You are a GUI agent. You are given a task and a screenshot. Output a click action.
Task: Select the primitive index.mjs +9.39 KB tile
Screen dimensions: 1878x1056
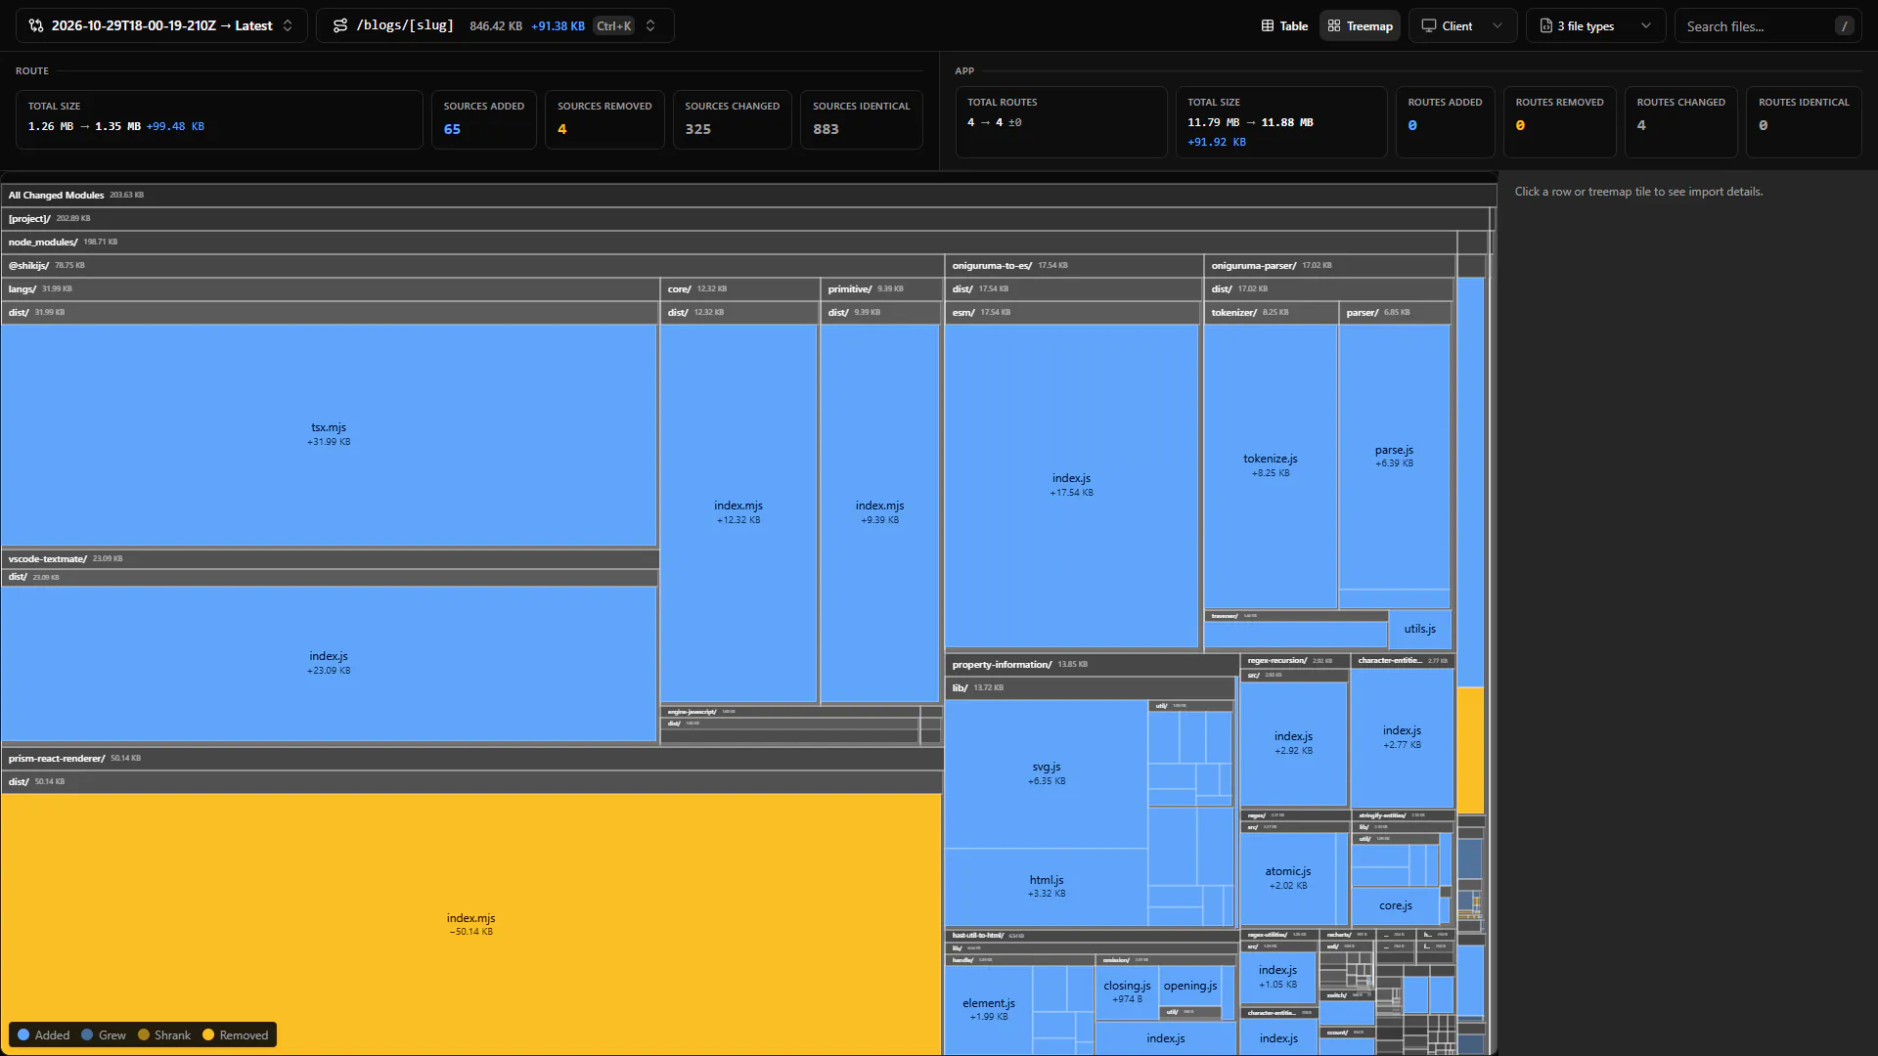(879, 512)
